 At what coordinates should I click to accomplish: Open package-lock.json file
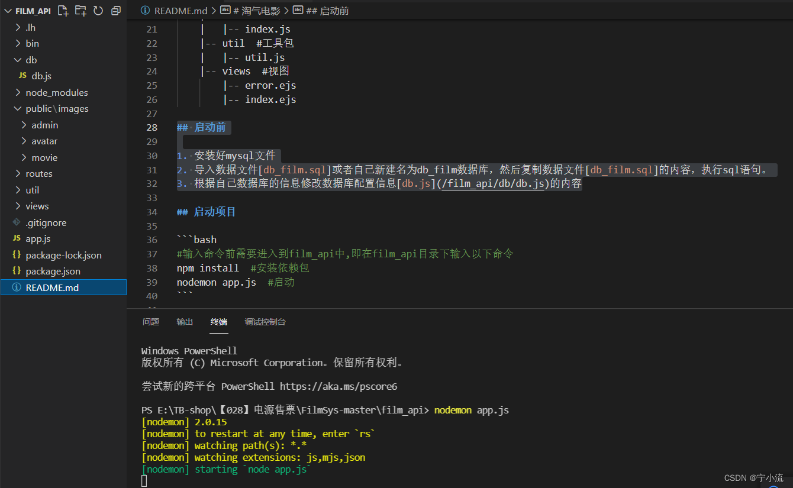pyautogui.click(x=63, y=255)
